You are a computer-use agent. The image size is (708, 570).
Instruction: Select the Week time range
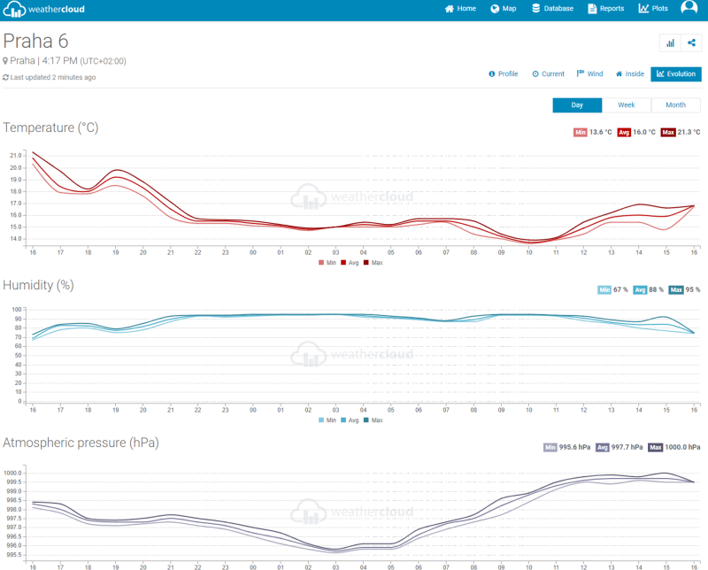pos(627,105)
